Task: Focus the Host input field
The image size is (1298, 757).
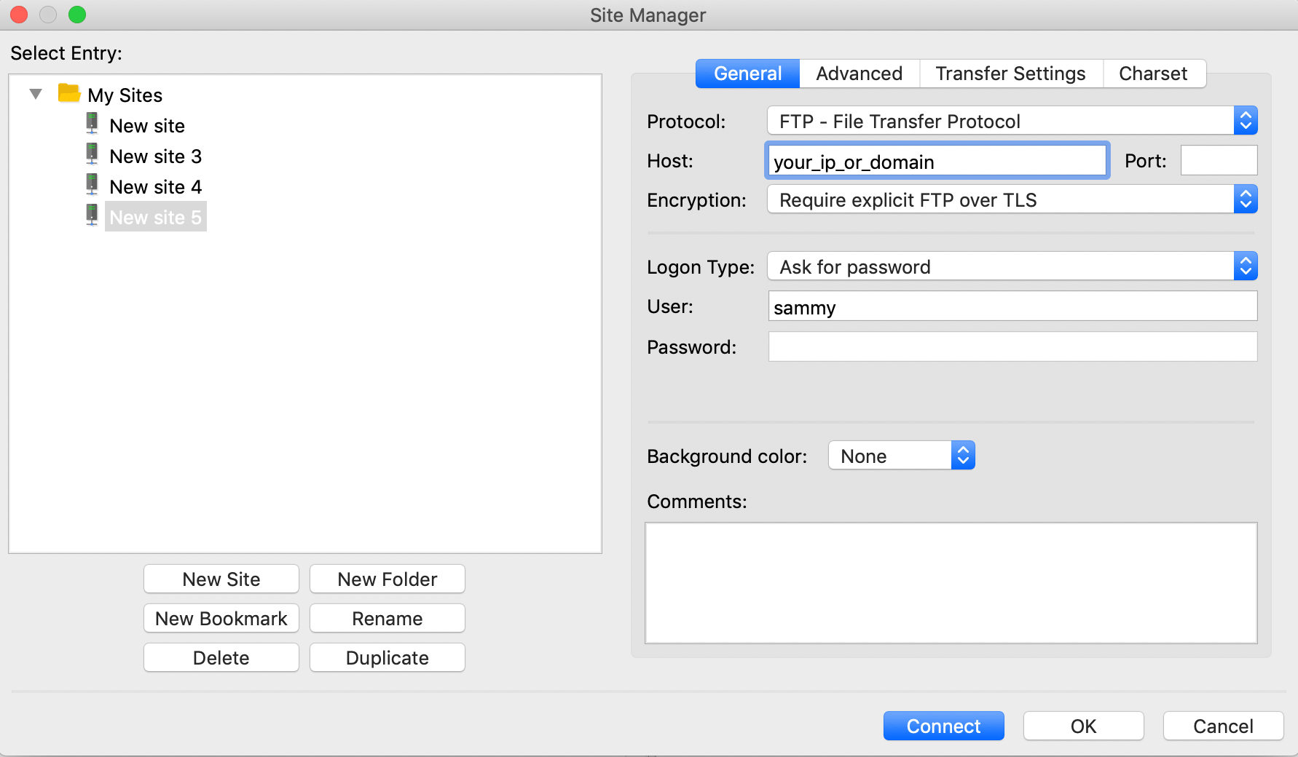Action: coord(937,161)
